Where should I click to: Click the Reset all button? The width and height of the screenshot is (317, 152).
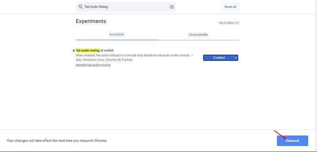point(230,7)
